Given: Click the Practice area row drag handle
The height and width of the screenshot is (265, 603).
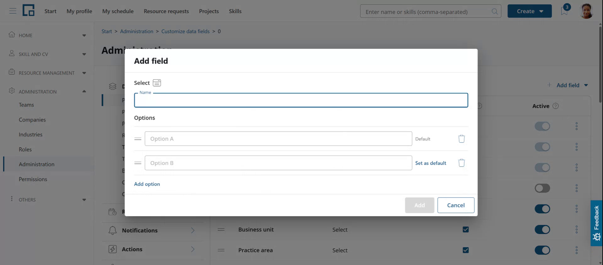Looking at the screenshot, I should [221, 250].
